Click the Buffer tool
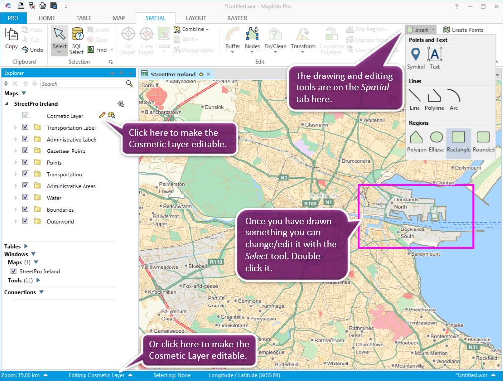The width and height of the screenshot is (503, 381). point(232,39)
